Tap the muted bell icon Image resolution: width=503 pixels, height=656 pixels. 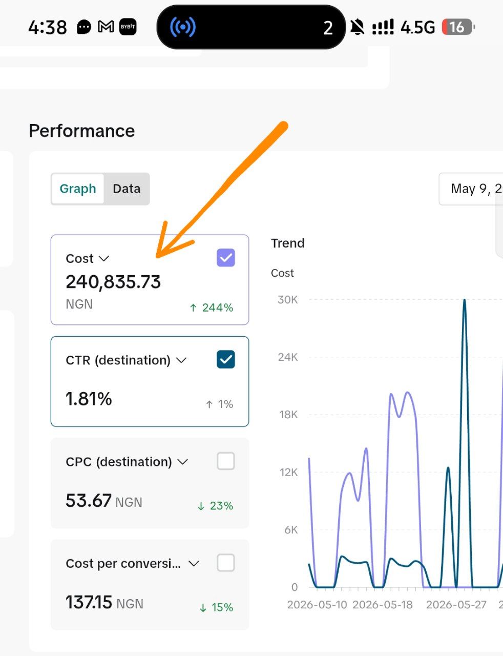point(358,27)
